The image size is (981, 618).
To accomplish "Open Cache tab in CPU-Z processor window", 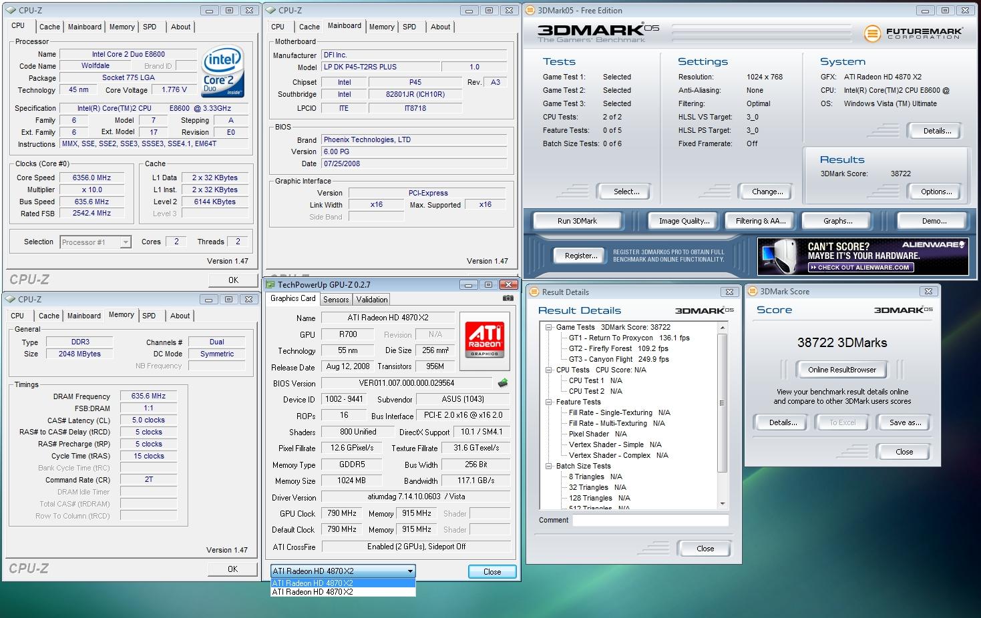I will click(49, 27).
